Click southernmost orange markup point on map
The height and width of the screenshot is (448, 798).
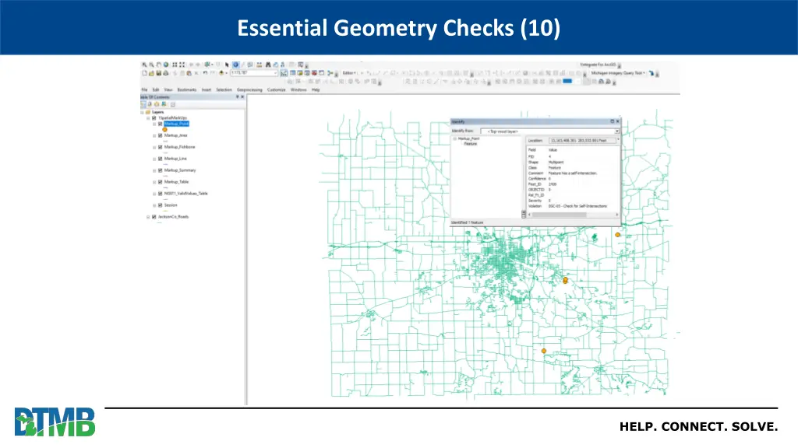543,351
